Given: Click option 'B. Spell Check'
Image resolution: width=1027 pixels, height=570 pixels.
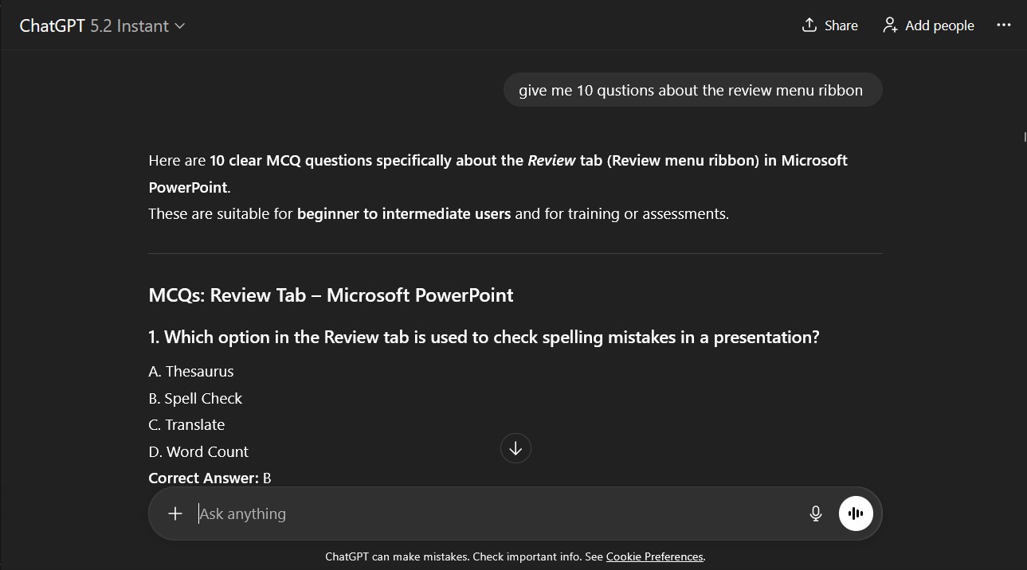Looking at the screenshot, I should pyautogui.click(x=195, y=398).
